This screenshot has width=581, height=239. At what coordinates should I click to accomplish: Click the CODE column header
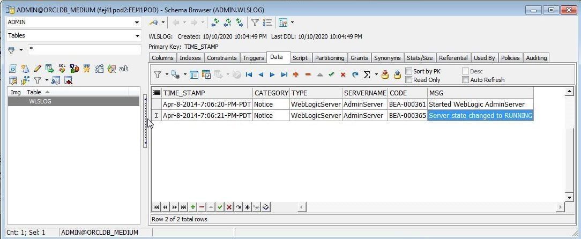coord(407,93)
